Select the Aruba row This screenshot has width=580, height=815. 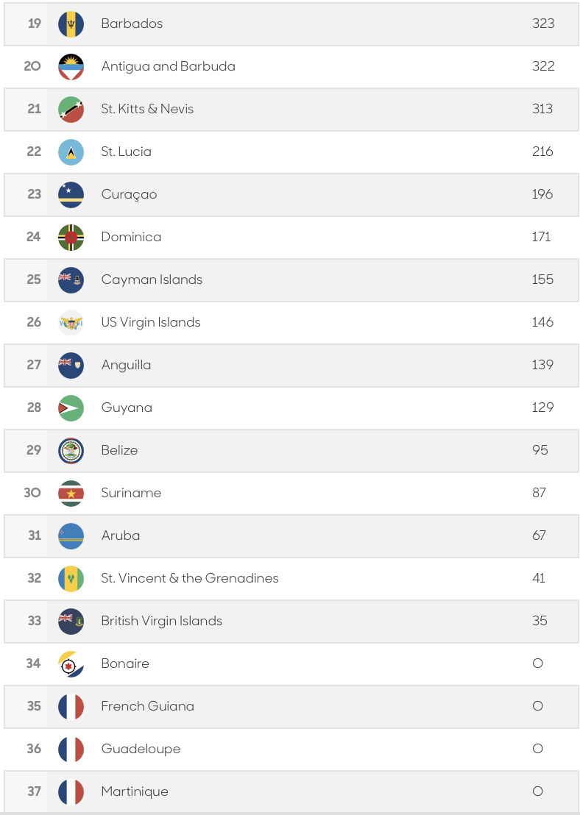[291, 536]
